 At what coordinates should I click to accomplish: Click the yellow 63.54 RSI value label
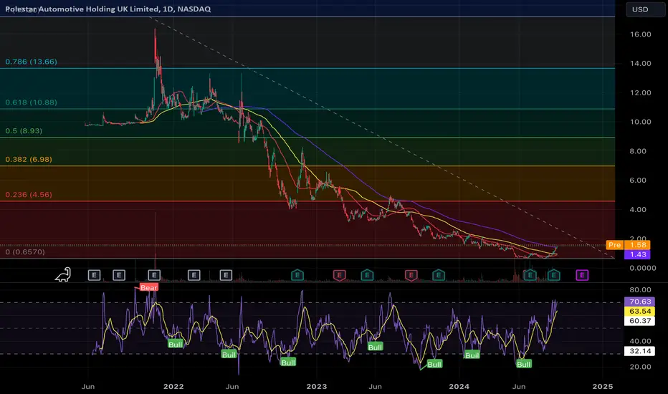640,312
